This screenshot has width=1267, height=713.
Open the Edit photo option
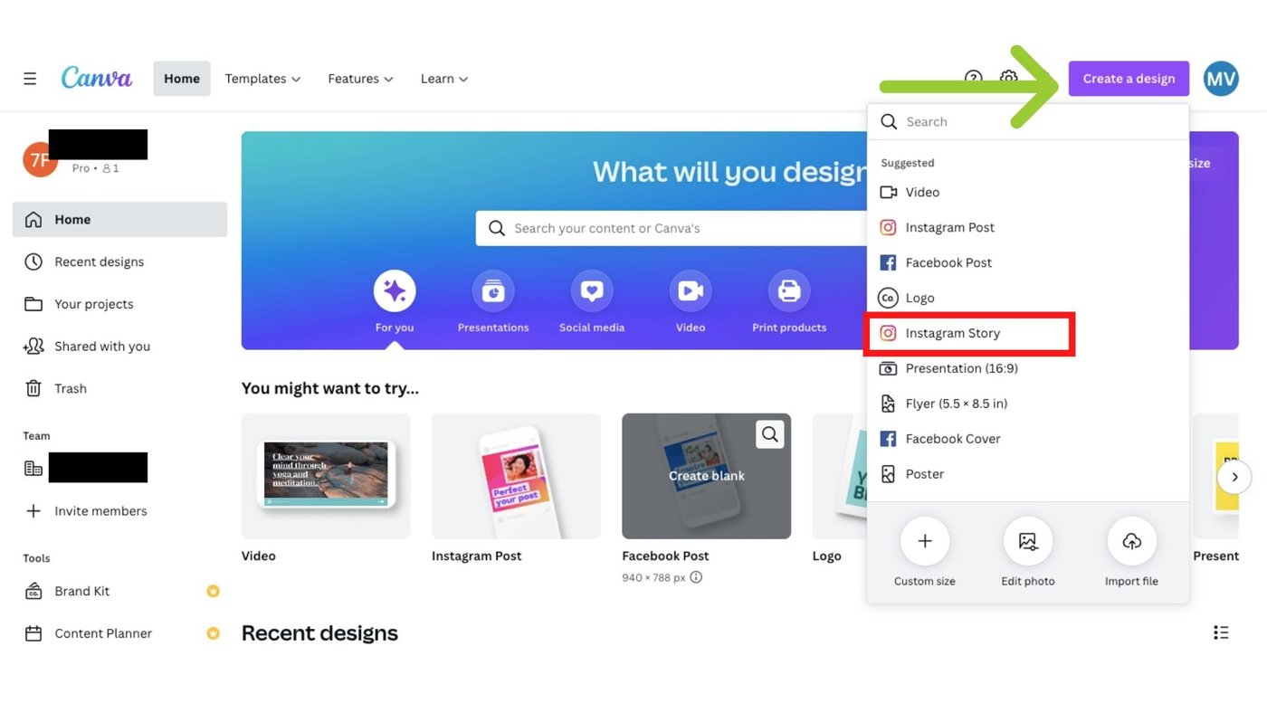pos(1028,541)
